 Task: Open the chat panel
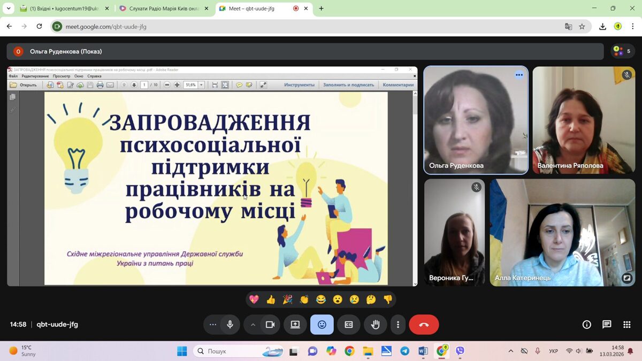coord(607,325)
